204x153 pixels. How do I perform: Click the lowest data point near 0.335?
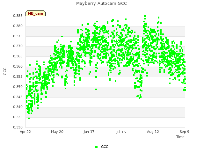[29, 118]
